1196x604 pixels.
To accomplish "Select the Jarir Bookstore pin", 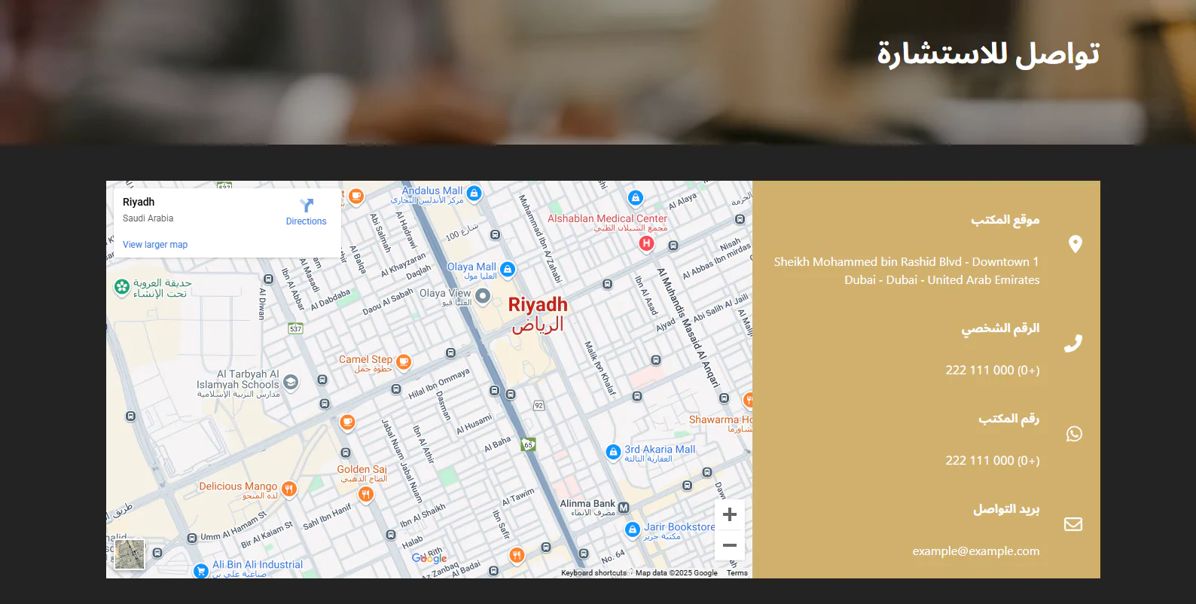I will coord(633,529).
